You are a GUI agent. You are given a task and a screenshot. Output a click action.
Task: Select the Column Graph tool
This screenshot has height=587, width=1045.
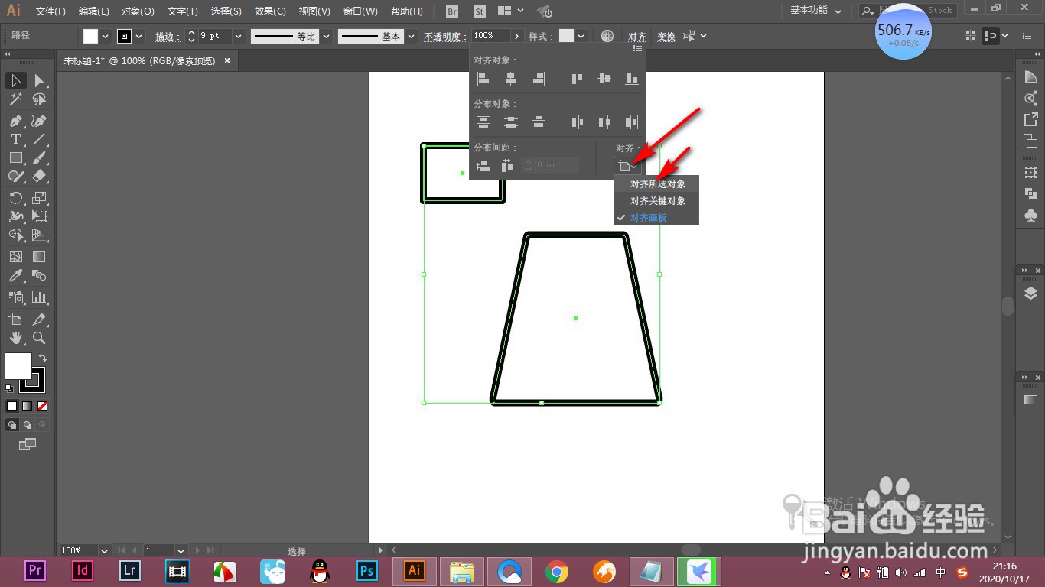pyautogui.click(x=39, y=297)
